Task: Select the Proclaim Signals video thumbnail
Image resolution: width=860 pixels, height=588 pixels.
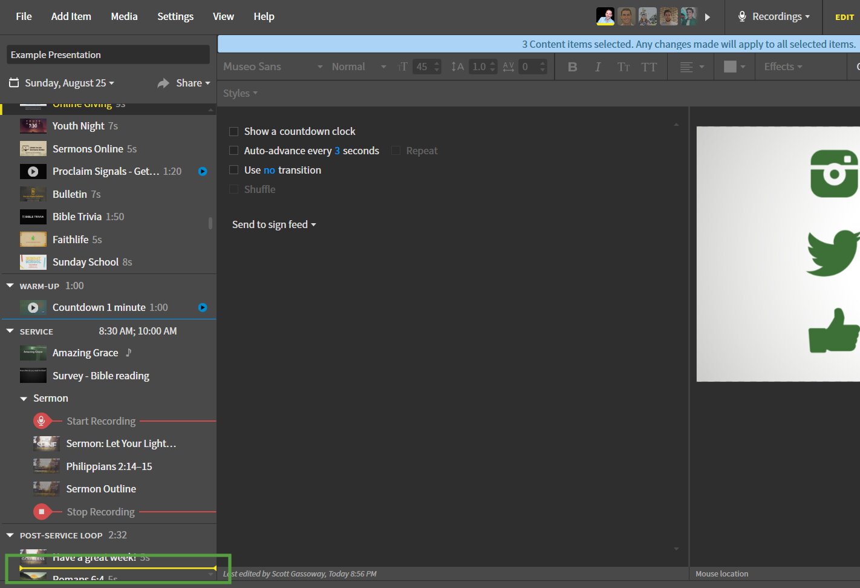Action: point(33,171)
